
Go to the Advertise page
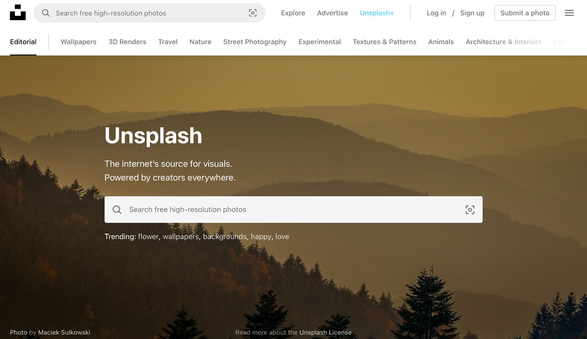tap(332, 13)
